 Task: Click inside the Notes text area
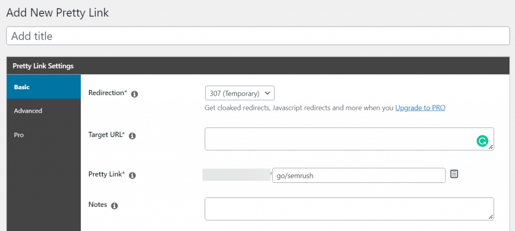coord(349,209)
